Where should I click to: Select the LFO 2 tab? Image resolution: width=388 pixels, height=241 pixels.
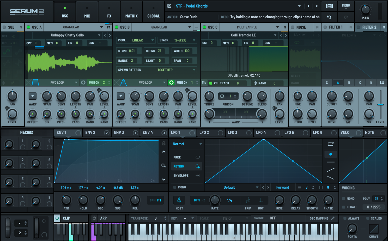click(204, 133)
